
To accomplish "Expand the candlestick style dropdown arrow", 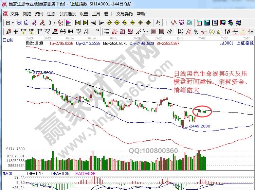I will [x=55, y=23].
